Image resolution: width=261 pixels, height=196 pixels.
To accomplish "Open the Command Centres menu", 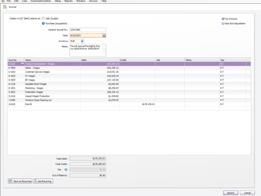I will coord(41,1).
